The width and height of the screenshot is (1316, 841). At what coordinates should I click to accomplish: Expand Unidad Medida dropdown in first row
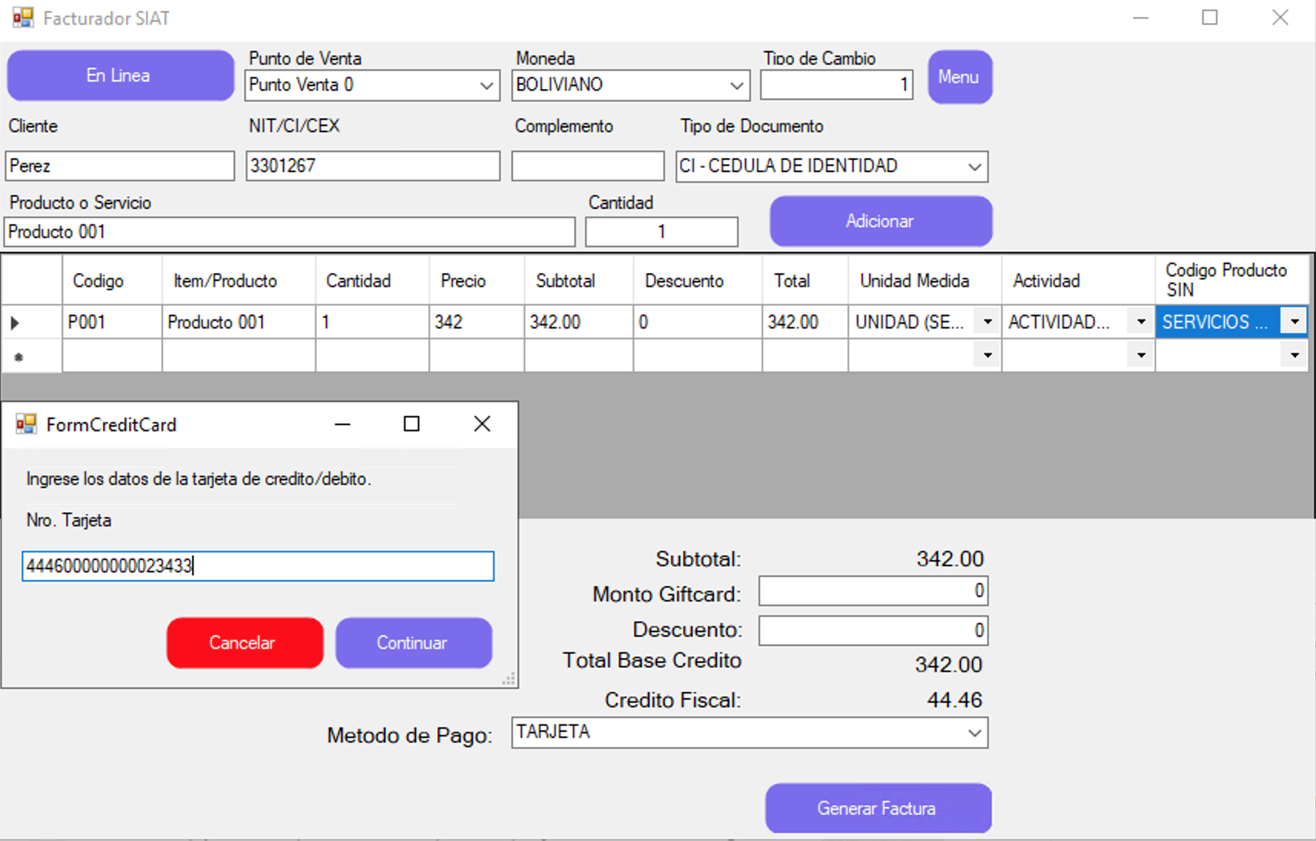(x=987, y=322)
